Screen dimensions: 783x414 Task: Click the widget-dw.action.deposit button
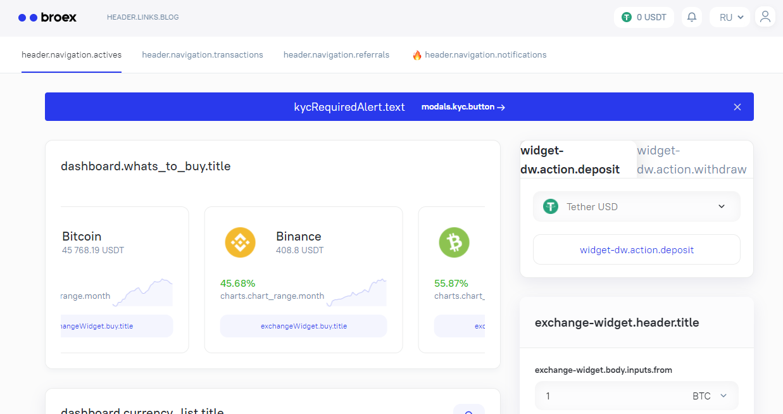[637, 249]
